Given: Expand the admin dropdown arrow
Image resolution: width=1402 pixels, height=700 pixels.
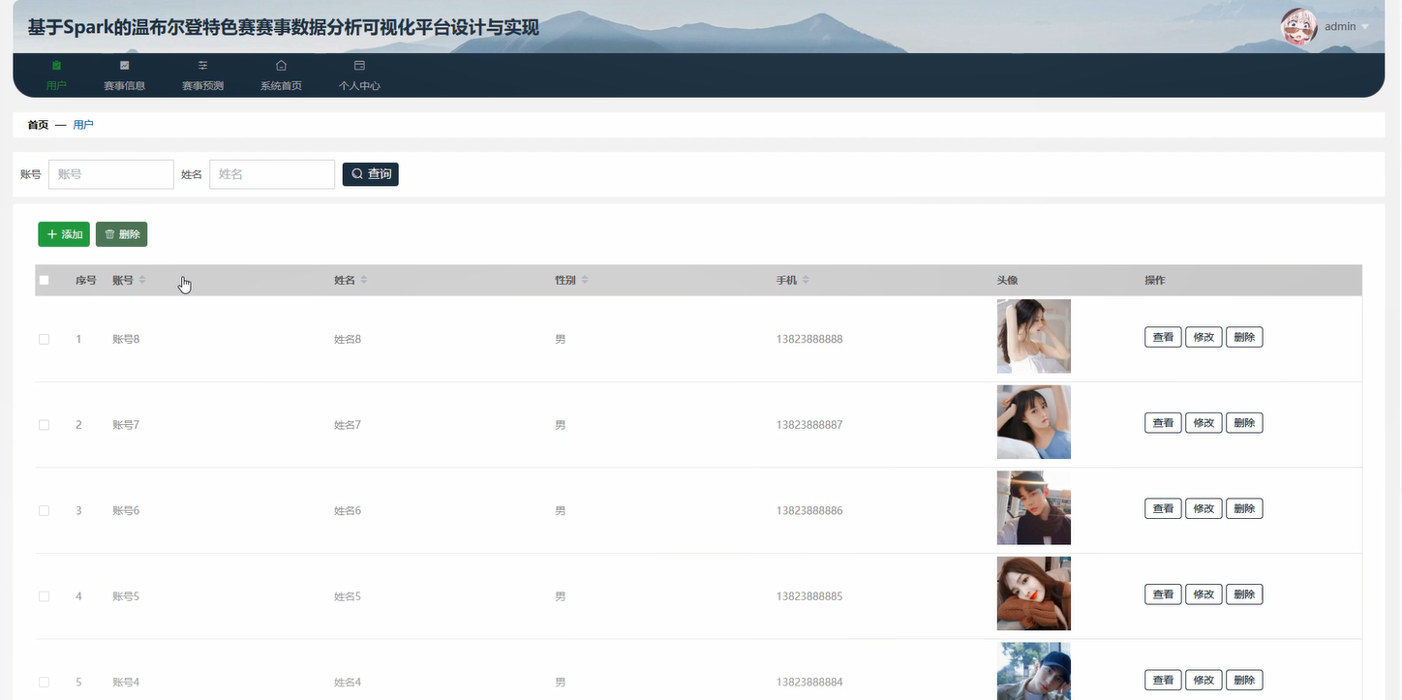Looking at the screenshot, I should coord(1365,27).
